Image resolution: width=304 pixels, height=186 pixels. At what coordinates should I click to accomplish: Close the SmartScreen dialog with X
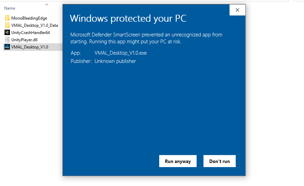pos(237,10)
